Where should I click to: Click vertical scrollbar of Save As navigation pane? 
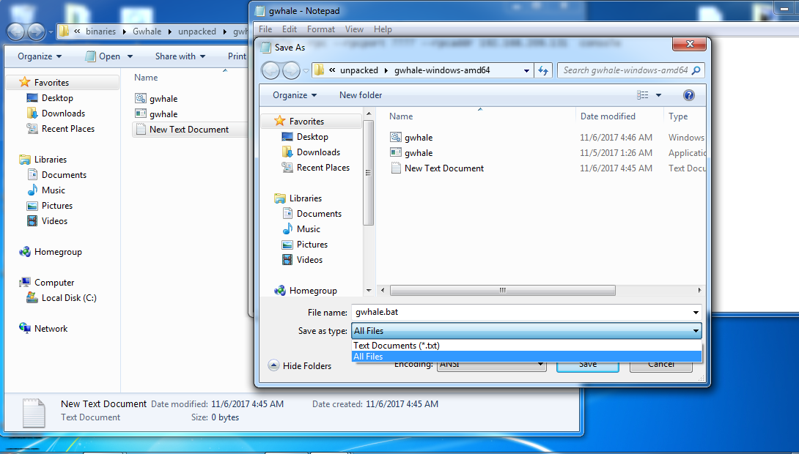click(369, 173)
